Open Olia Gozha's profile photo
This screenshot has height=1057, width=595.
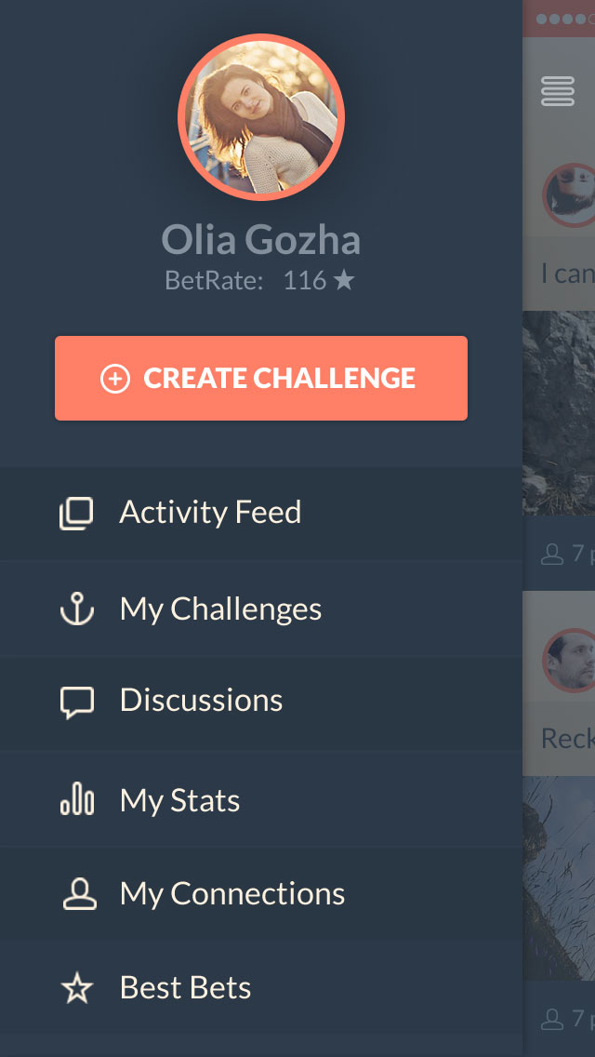click(261, 117)
